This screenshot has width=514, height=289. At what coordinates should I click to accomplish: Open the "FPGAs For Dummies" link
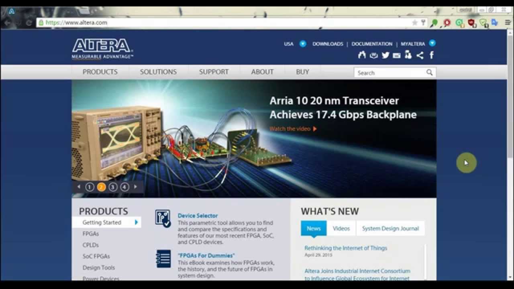[x=206, y=255]
